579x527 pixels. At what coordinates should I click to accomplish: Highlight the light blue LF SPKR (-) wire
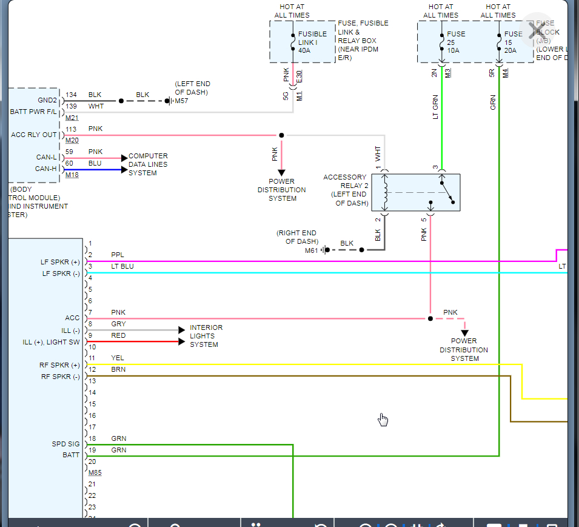[303, 273]
